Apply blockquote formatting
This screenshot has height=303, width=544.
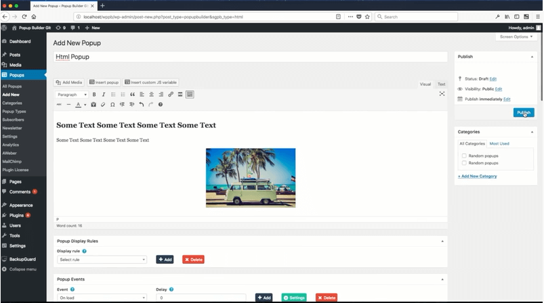pos(132,95)
